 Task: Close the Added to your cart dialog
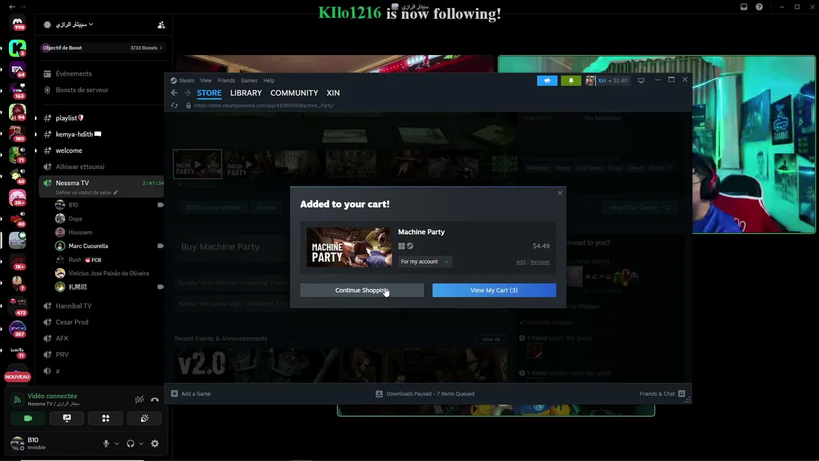click(x=560, y=193)
